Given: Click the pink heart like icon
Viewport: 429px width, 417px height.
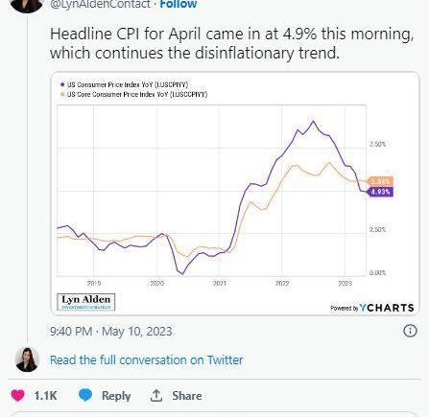Looking at the screenshot, I should coord(17,396).
